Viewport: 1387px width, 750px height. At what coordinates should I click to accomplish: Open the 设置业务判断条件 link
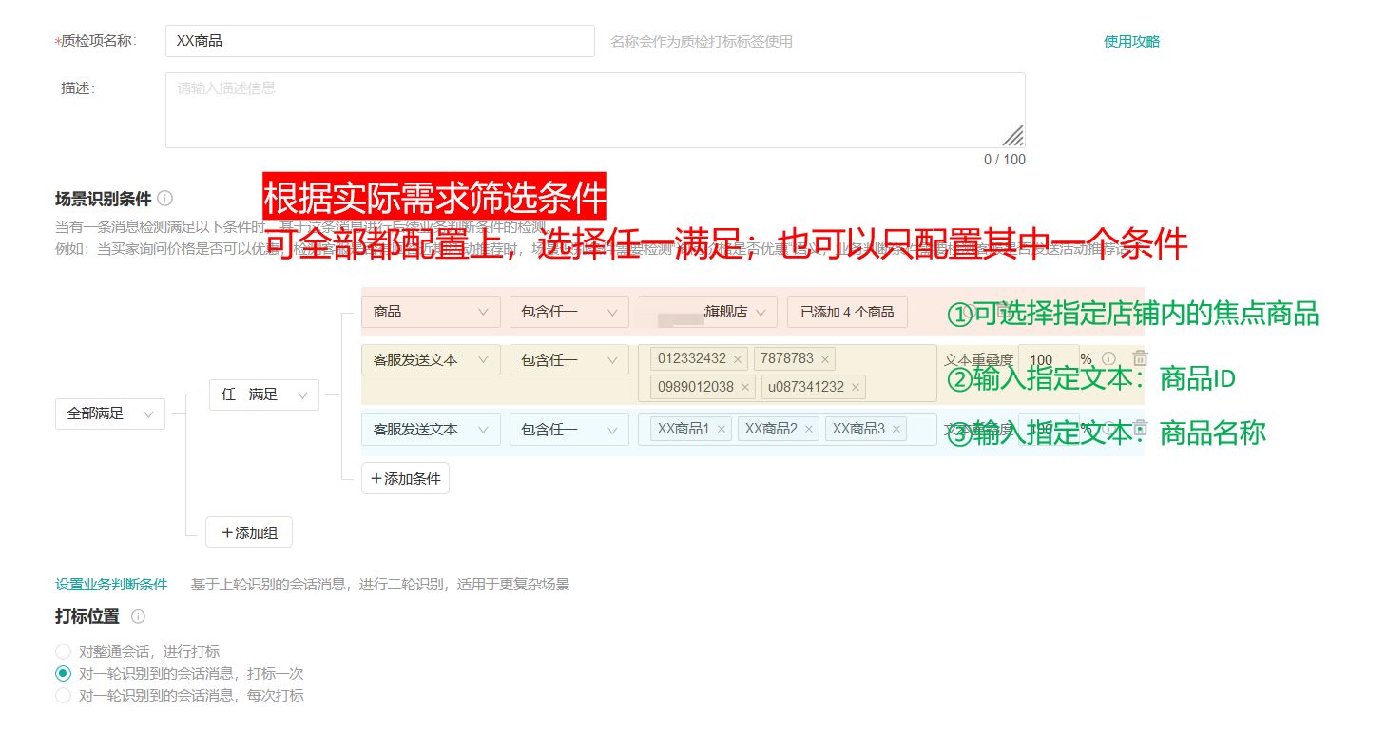(111, 584)
